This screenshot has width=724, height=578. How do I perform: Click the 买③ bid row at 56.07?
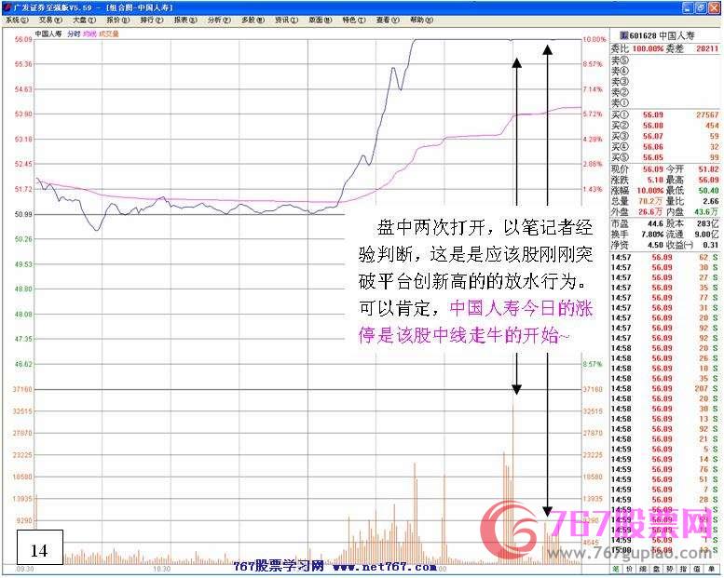(x=665, y=136)
